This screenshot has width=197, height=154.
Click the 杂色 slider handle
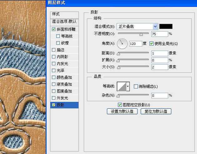pyautogui.click(x=118, y=96)
